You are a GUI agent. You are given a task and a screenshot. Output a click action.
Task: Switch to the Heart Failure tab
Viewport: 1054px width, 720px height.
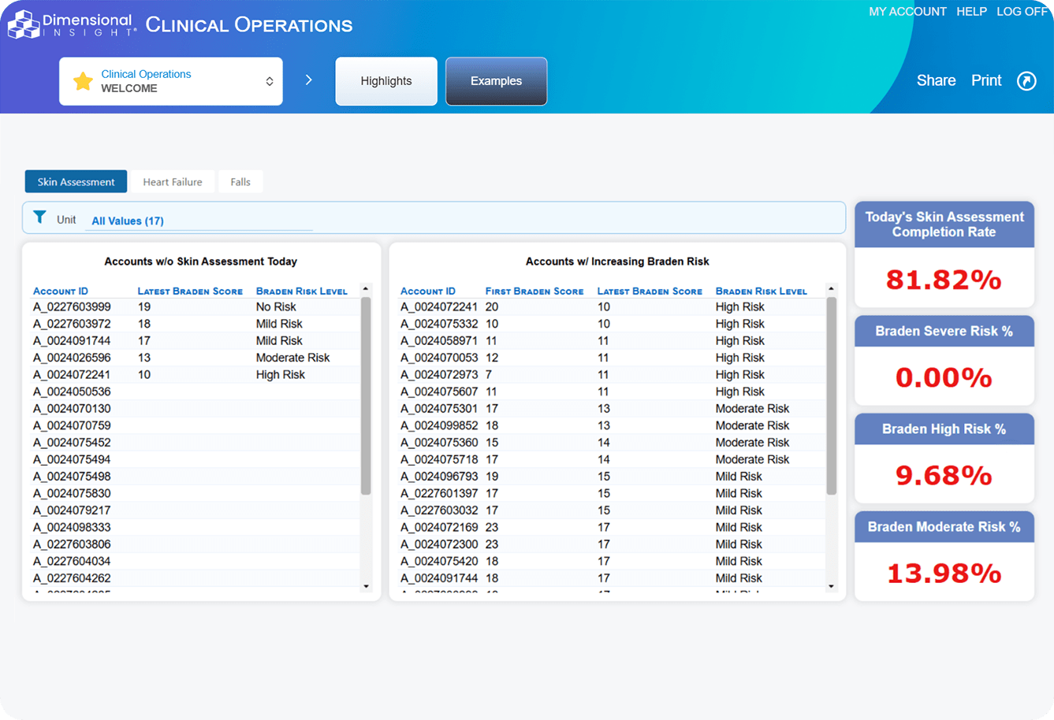[173, 182]
